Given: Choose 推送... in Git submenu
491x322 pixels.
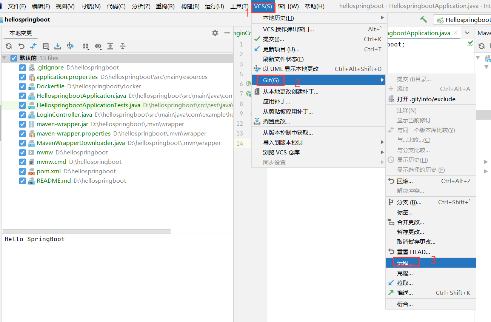Looking at the screenshot, I should pos(431,293).
